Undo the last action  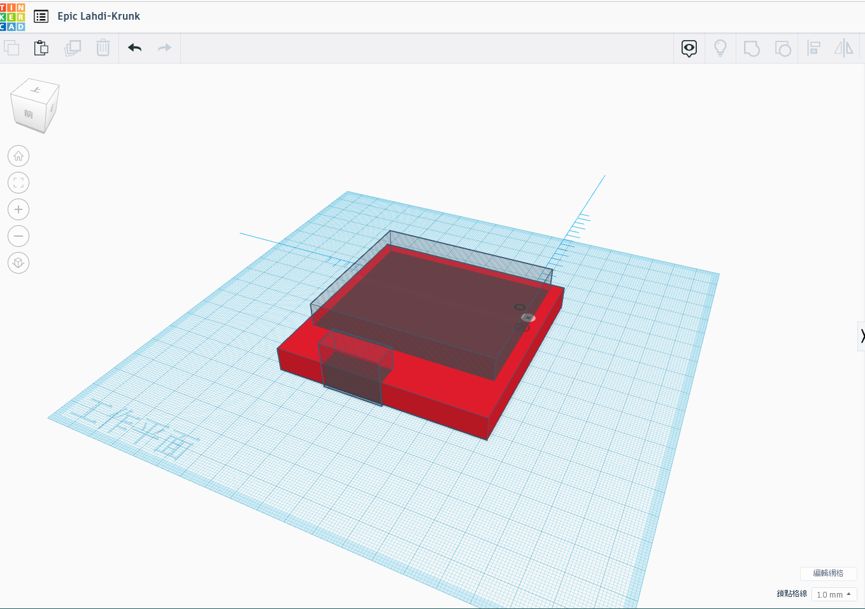pos(135,48)
